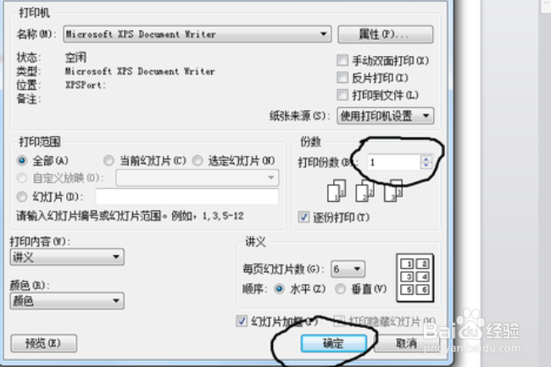Check 打印到文件 option
Screen dimensions: 551x367
point(342,95)
